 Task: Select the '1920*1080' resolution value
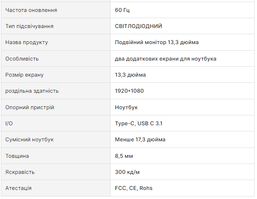[129, 91]
